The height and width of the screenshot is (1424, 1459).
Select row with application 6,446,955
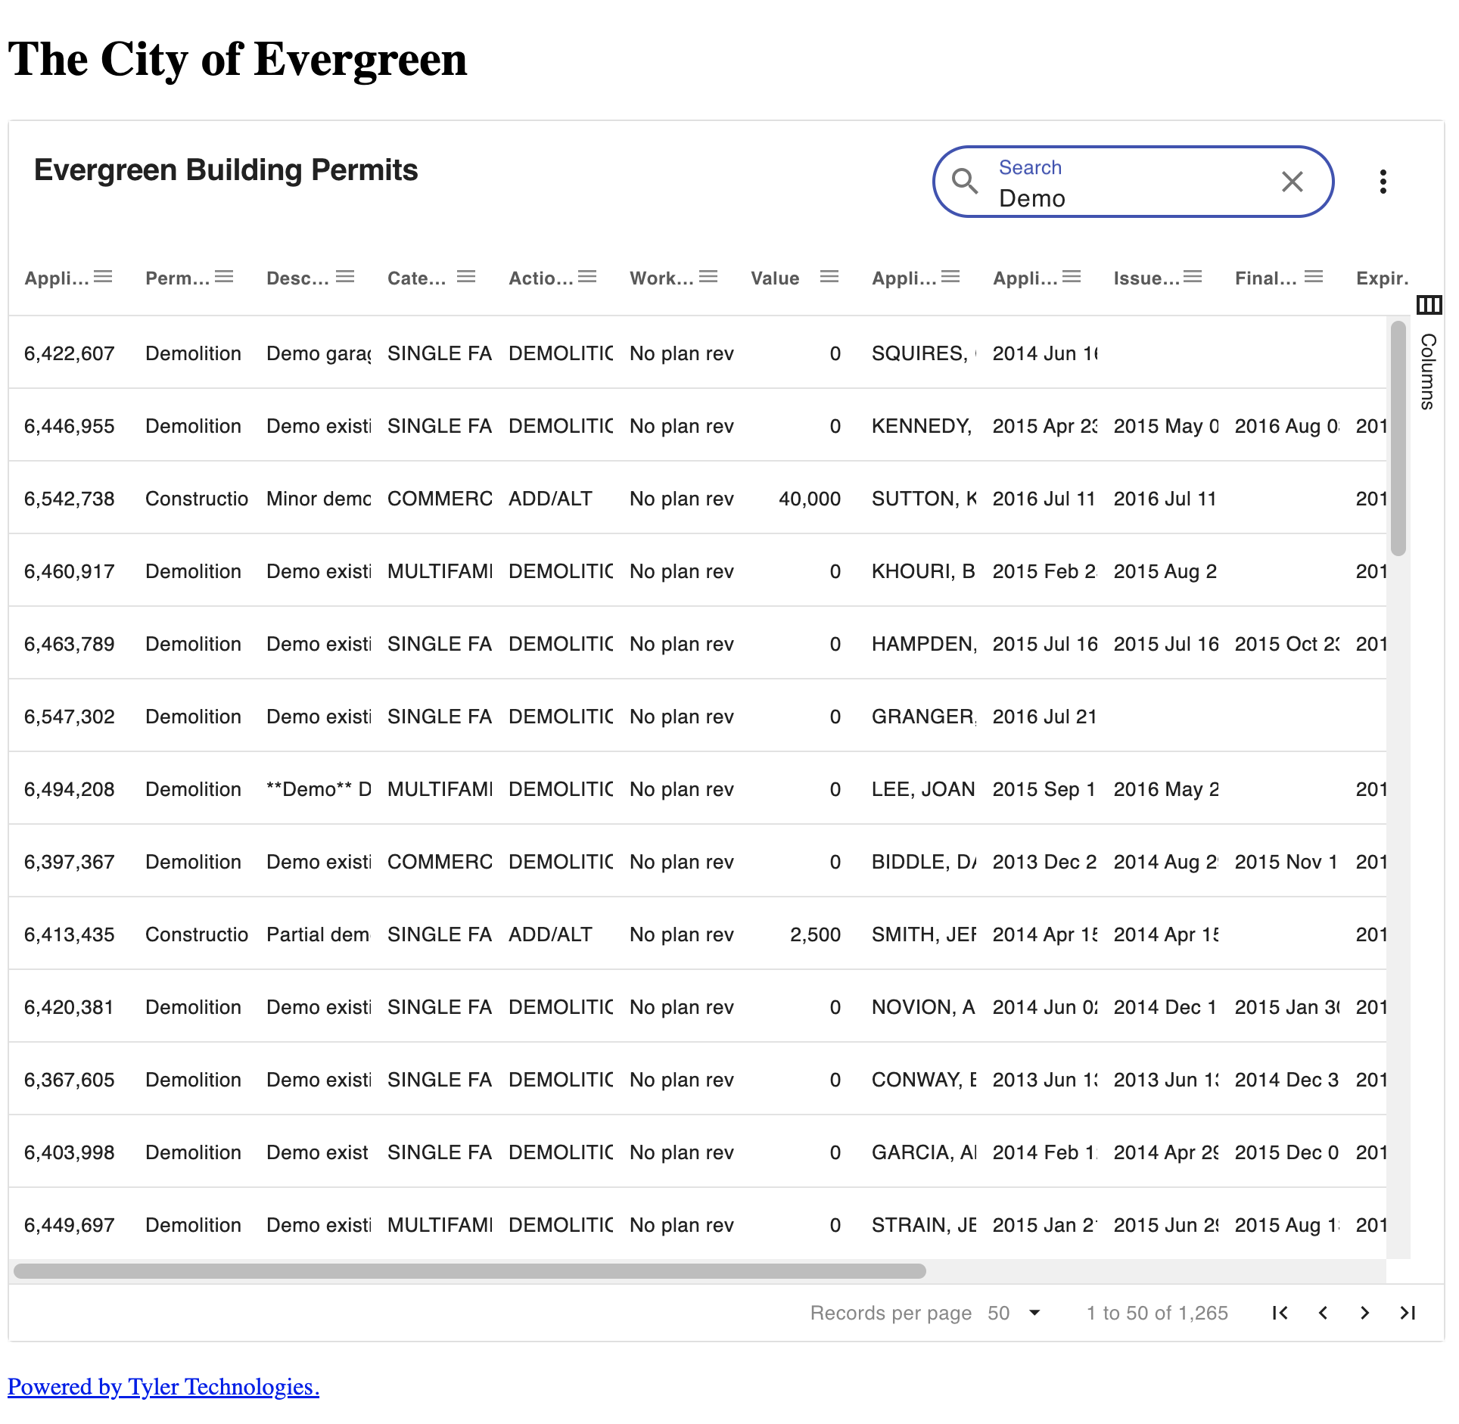coord(697,425)
